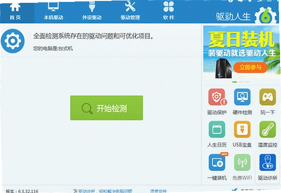Viewport: 281px width, 193px height.
Task: Open the 免费WiFi tool
Action: pyautogui.click(x=242, y=167)
